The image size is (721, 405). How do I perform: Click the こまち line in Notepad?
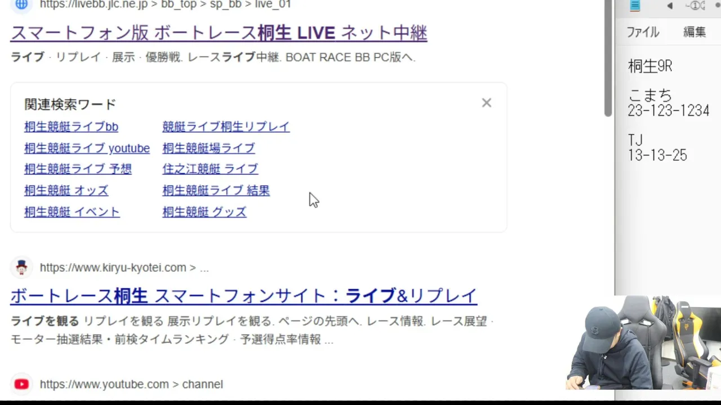[x=650, y=95]
